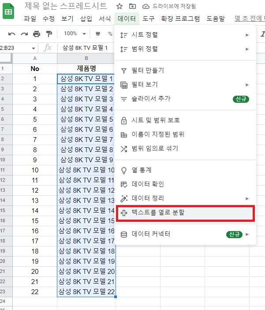
Task: Open the 100% zoom dropdown
Action: 75,34
